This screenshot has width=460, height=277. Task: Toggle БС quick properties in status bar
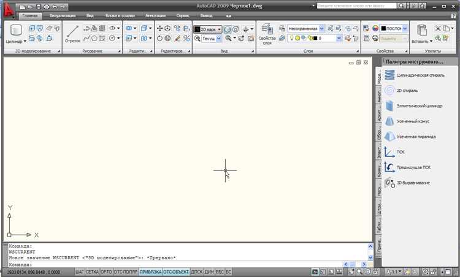click(x=229, y=272)
